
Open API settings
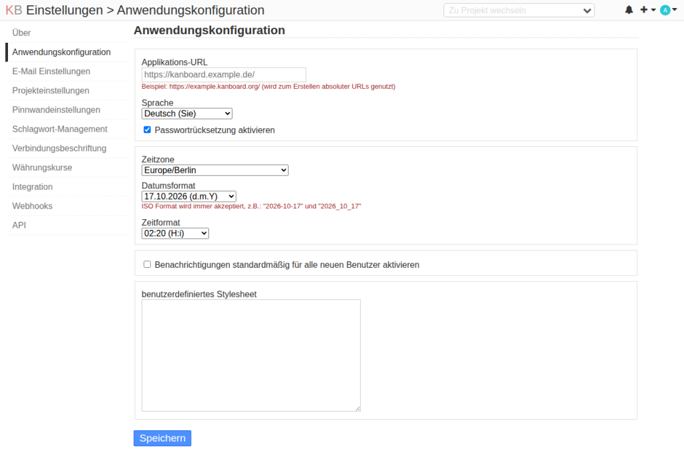19,224
